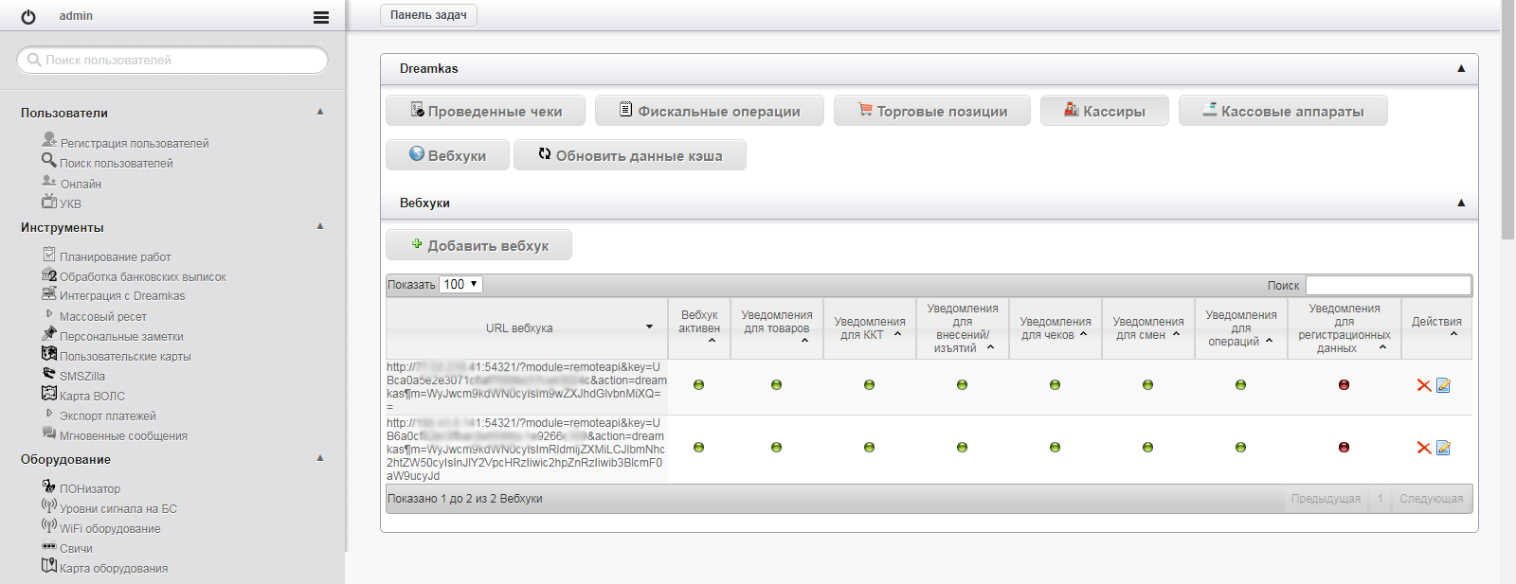Image resolution: width=1516 pixels, height=584 pixels.
Task: Click the Планирование работ icon
Action: [x=49, y=254]
